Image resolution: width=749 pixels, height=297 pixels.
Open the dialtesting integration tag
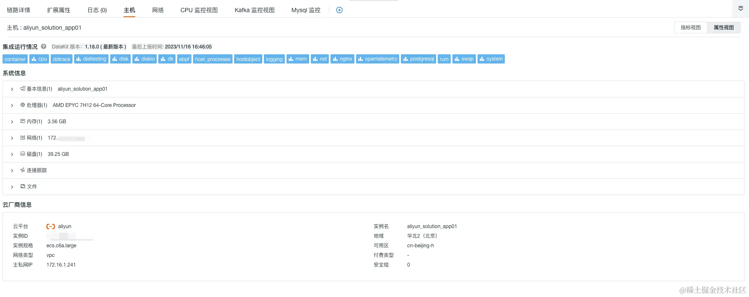coord(91,59)
